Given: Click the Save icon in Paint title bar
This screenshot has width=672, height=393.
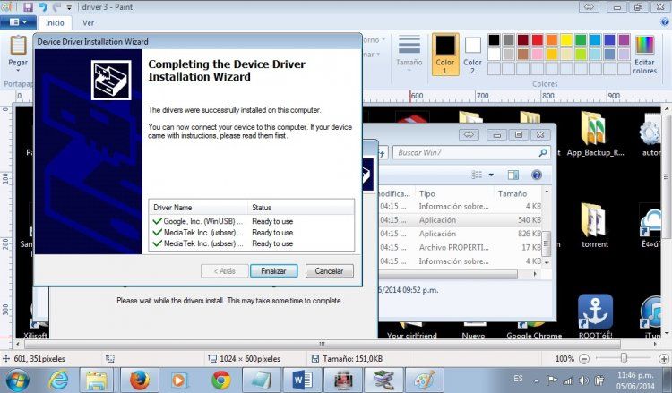Looking at the screenshot, I should click(28, 7).
